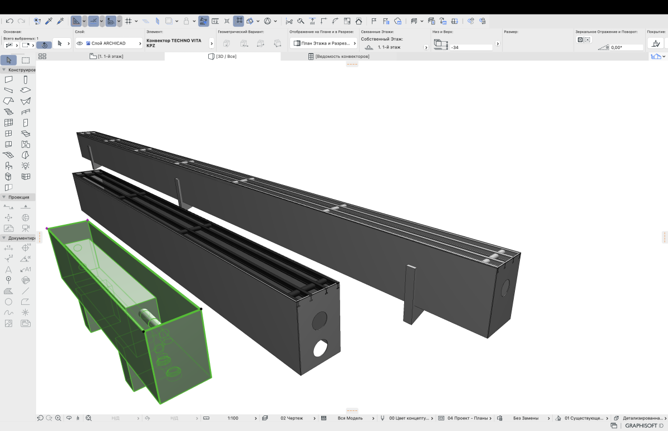Click the tab overview grid icon
This screenshot has width=668, height=431.
point(42,56)
